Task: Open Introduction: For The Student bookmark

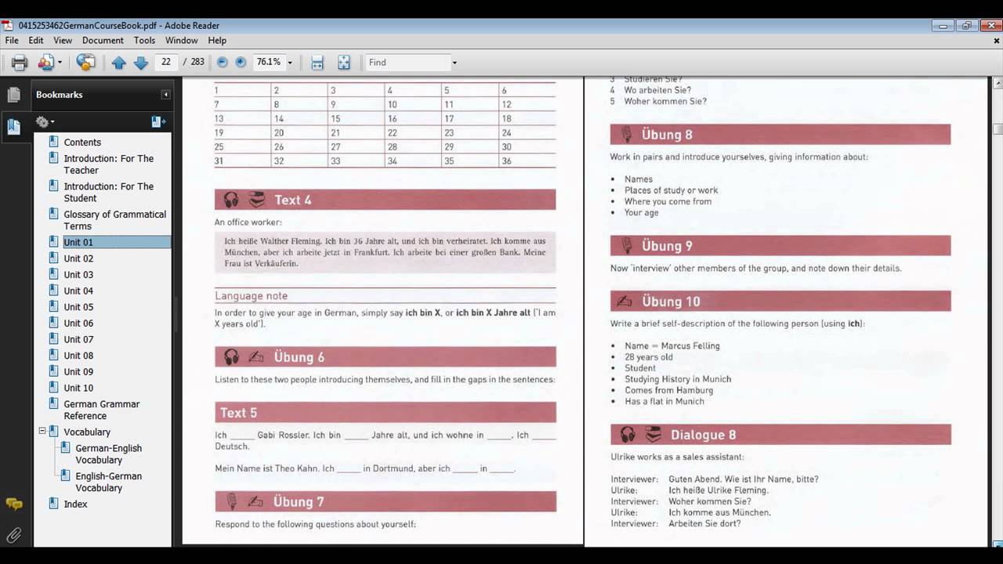Action: (x=109, y=193)
